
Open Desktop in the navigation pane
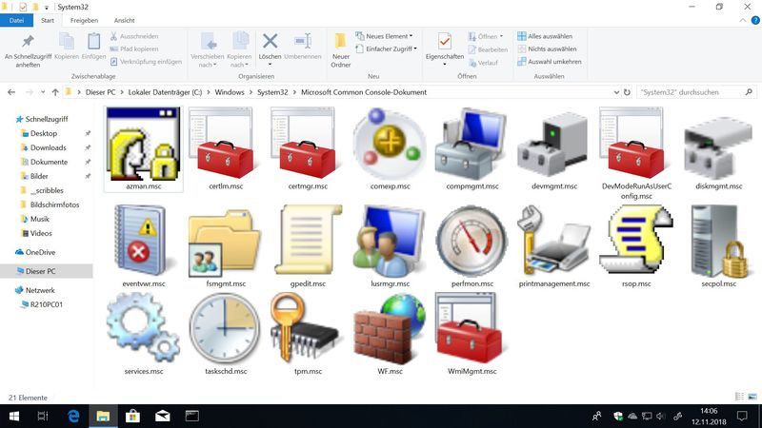pyautogui.click(x=44, y=133)
